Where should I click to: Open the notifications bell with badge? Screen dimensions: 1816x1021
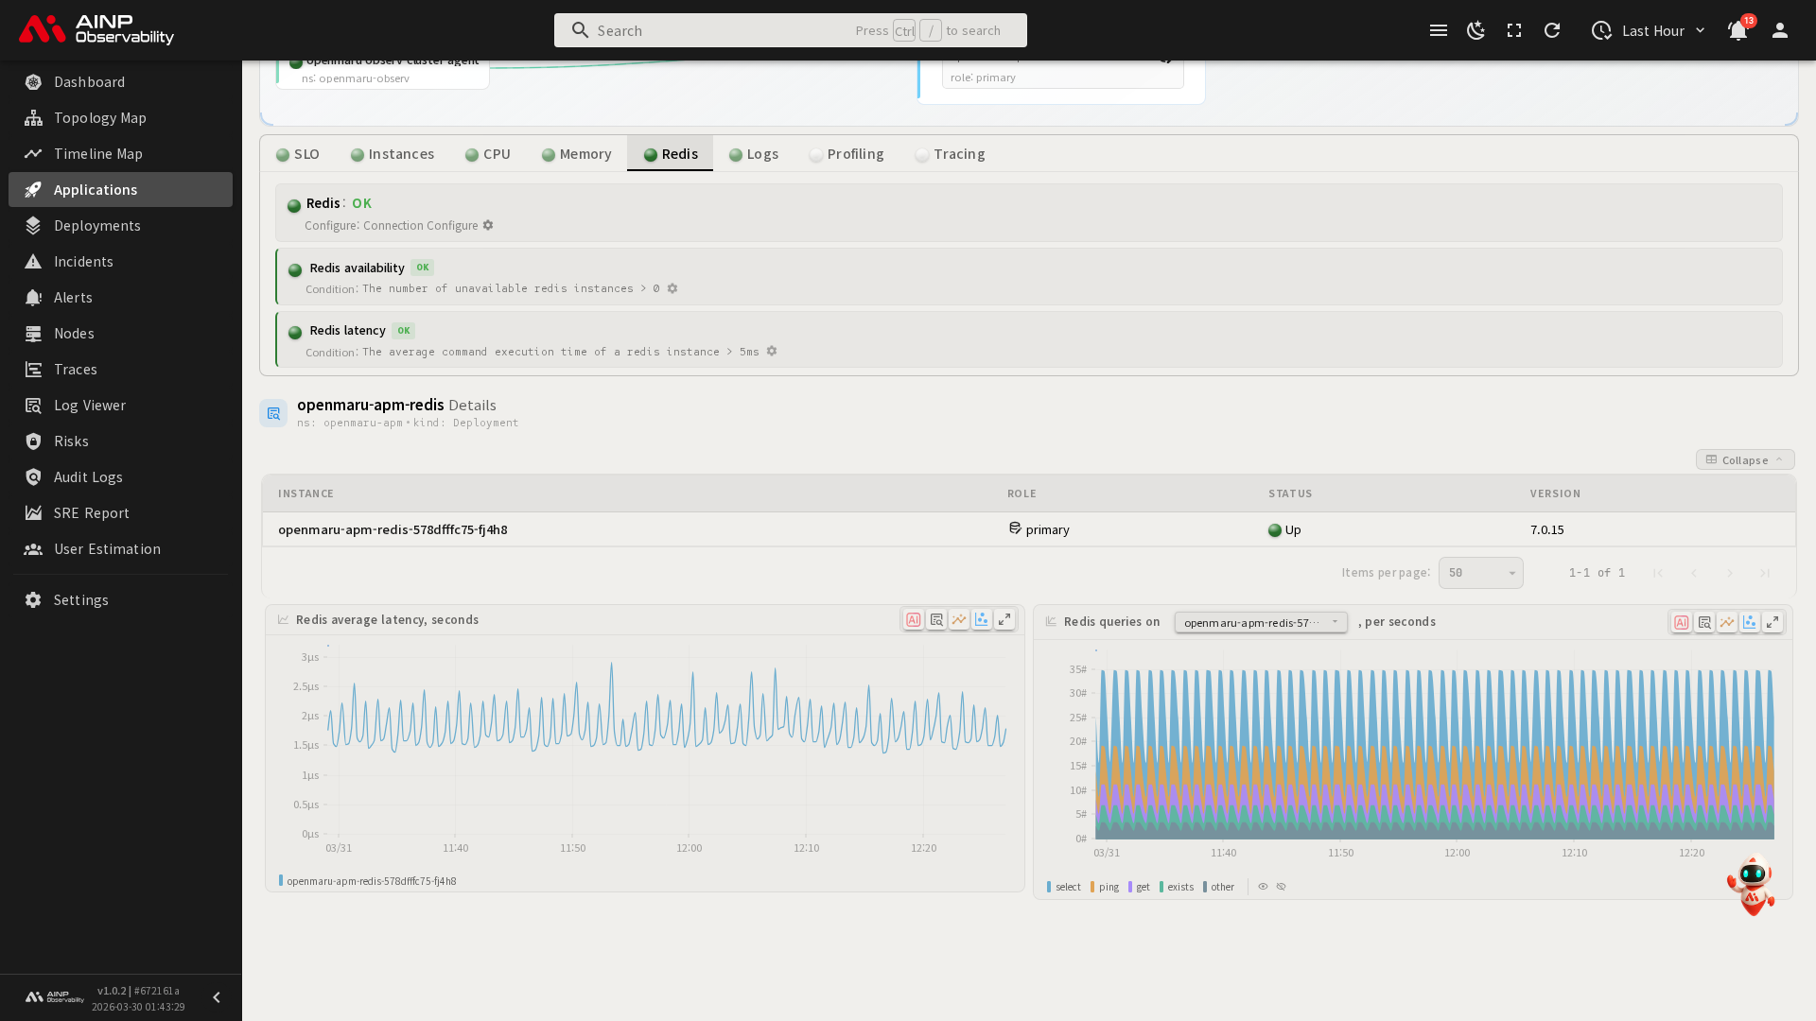pyautogui.click(x=1737, y=30)
